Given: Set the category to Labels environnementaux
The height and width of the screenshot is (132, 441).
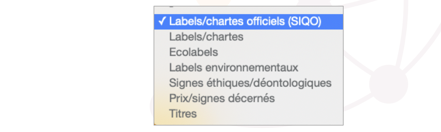Looking at the screenshot, I should pos(249,67).
